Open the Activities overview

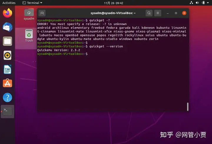pos(9,3)
